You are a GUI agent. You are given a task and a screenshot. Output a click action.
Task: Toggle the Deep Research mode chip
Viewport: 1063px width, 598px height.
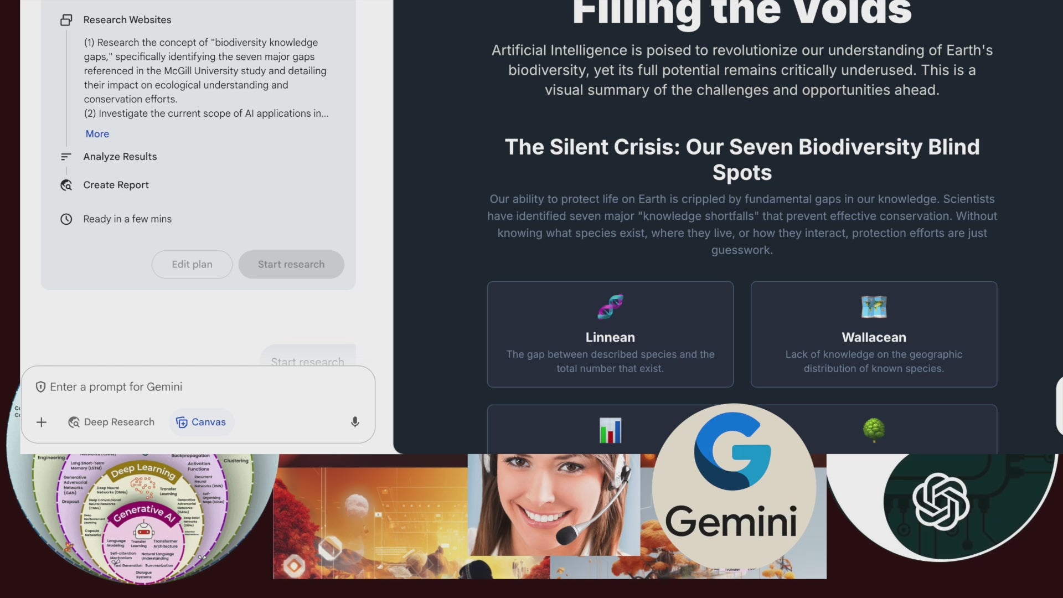111,422
